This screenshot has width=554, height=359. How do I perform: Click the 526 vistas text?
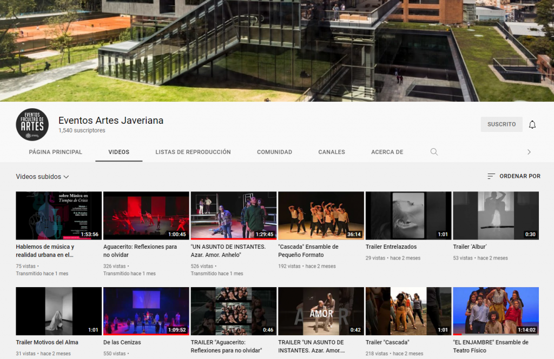(x=202, y=266)
